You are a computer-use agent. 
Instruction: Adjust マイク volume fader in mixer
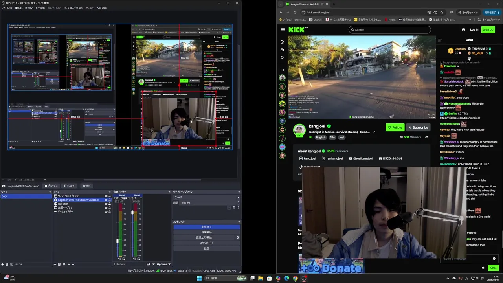click(132, 213)
